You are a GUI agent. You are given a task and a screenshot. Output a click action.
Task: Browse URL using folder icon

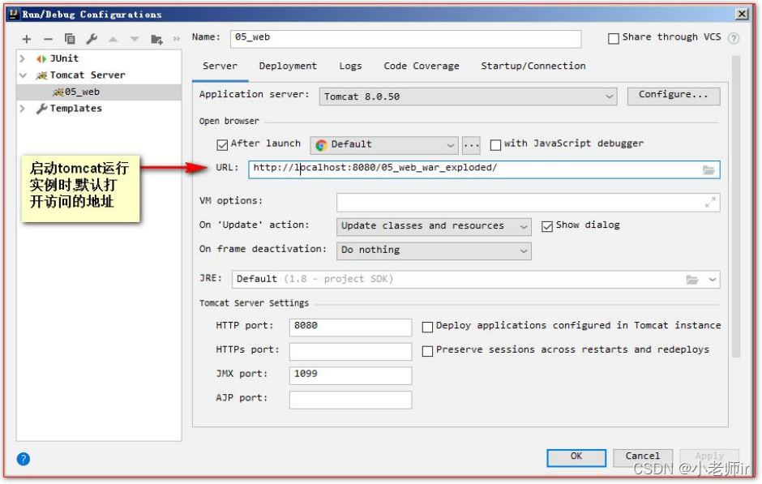point(708,170)
